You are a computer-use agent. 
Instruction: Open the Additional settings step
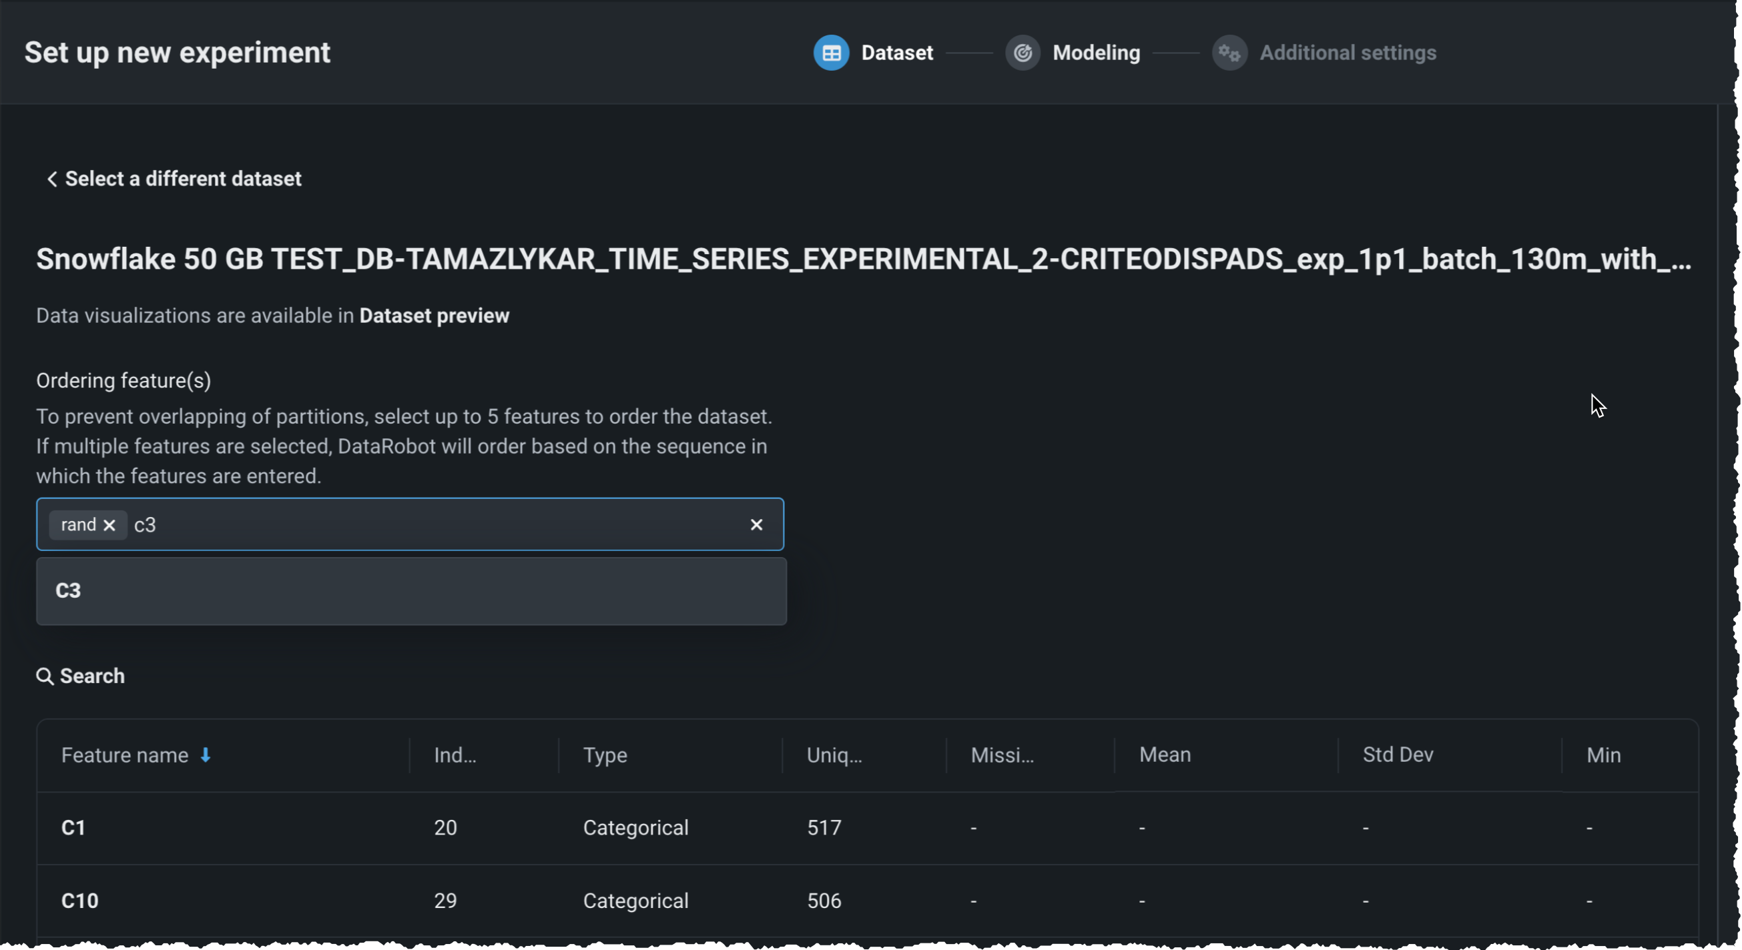pos(1347,53)
